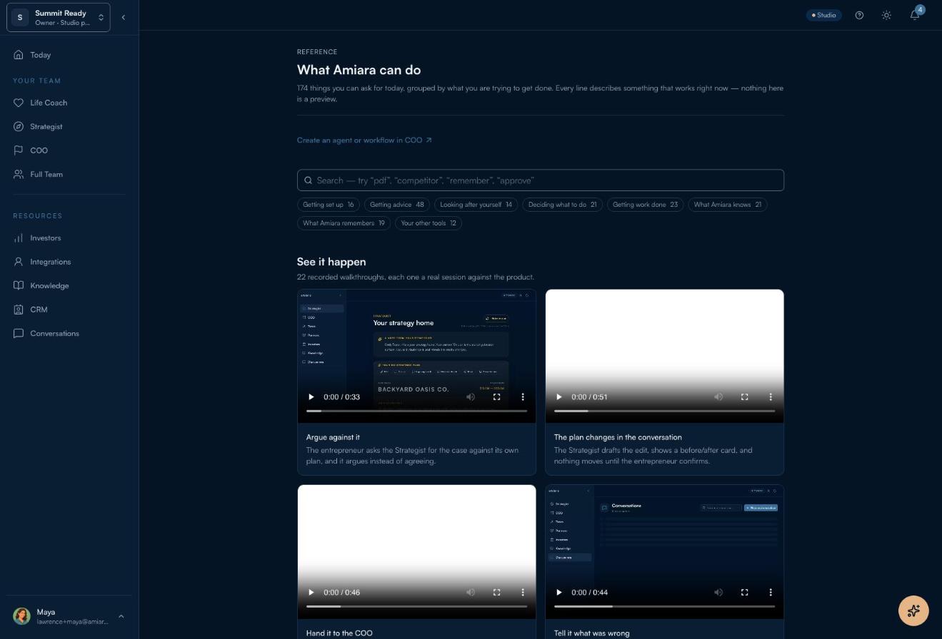Follow 'Create an agent or workflow in COO' link
942x639 pixels.
point(364,140)
